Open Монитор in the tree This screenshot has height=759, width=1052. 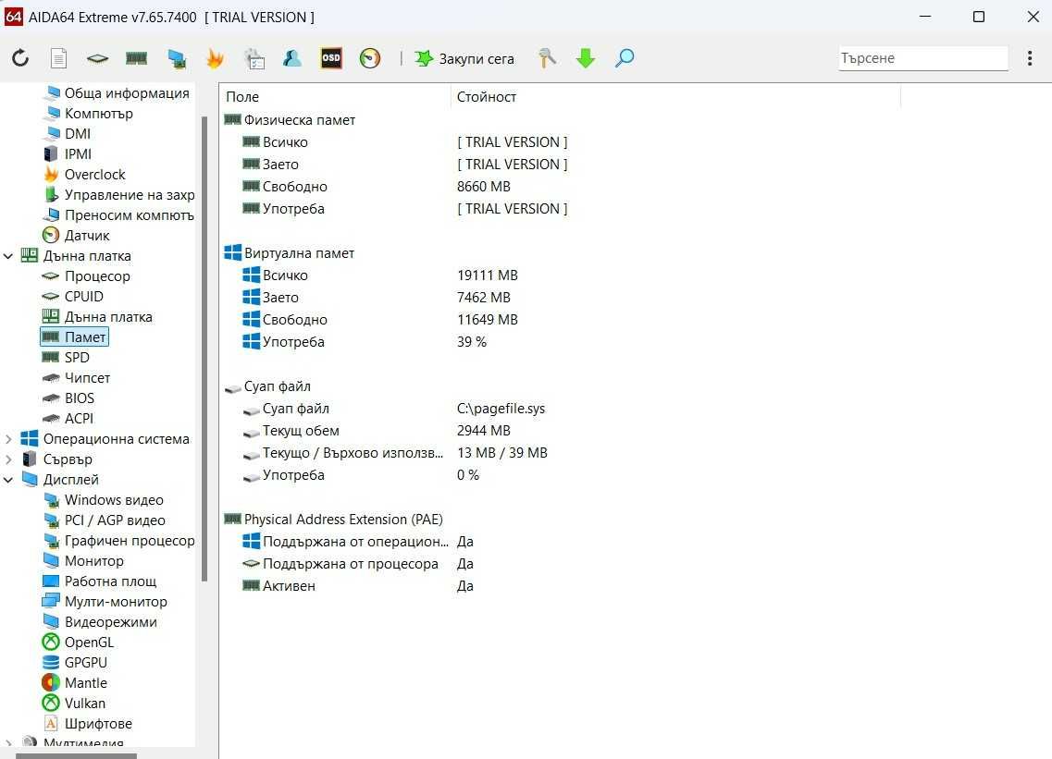[83, 560]
